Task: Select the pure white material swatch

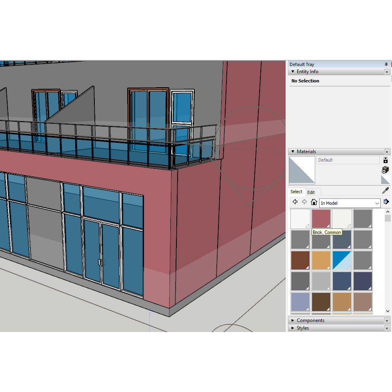Action: point(300,219)
